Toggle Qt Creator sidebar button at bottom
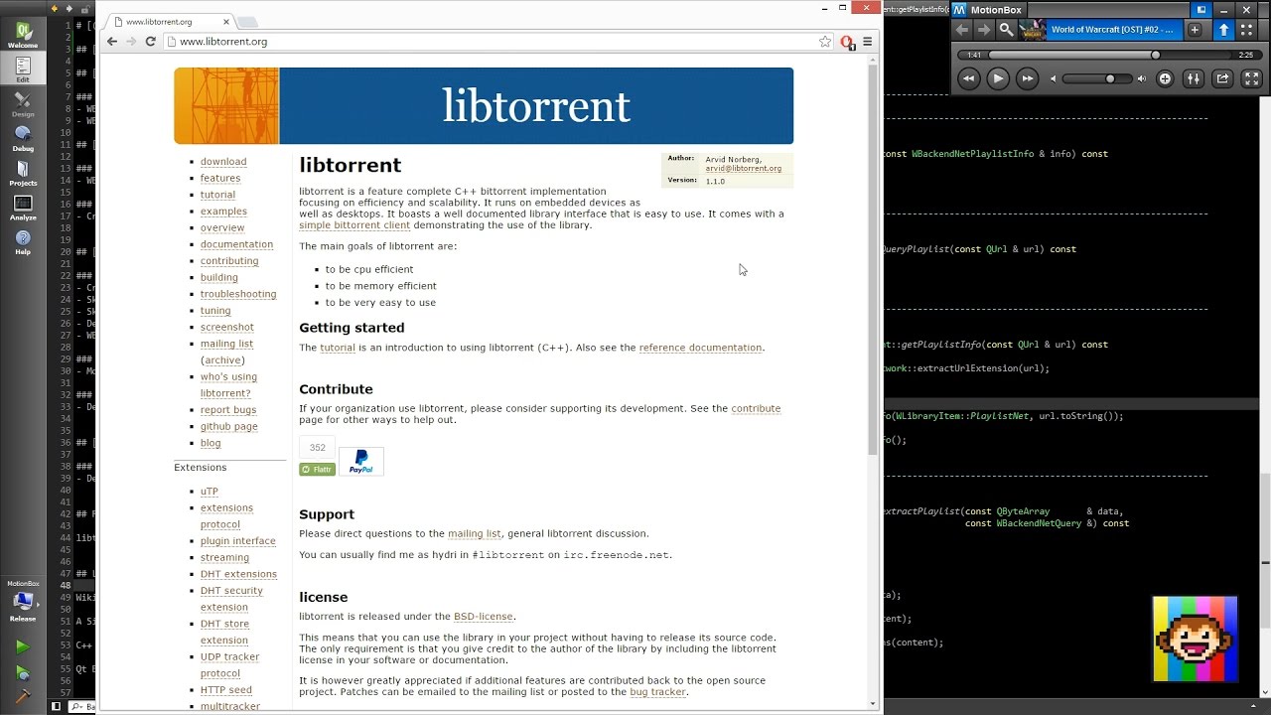The image size is (1271, 715). 56,707
